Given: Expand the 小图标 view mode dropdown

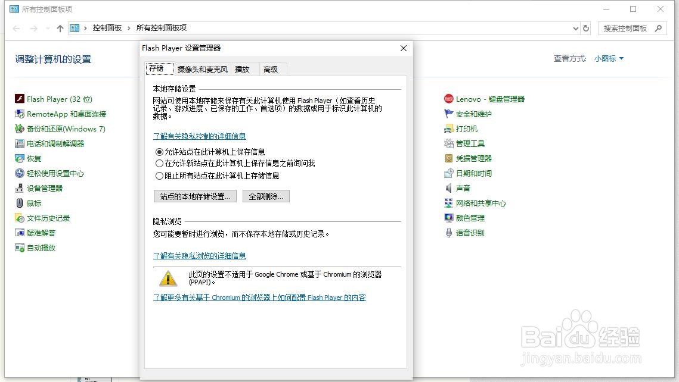Looking at the screenshot, I should tap(621, 58).
